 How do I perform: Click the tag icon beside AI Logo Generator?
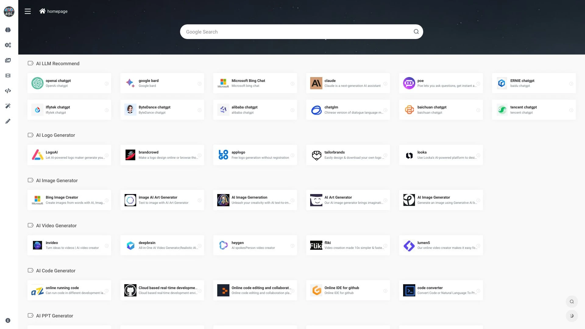tap(30, 135)
